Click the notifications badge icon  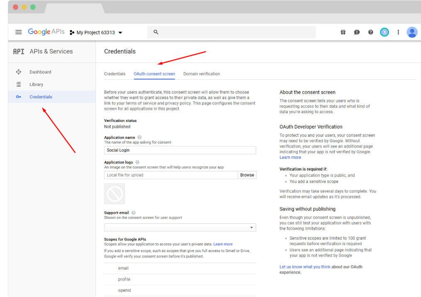pos(384,32)
